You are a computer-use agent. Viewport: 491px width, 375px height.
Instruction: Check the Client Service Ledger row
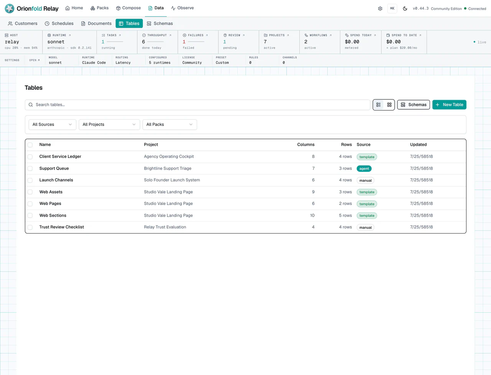point(30,157)
